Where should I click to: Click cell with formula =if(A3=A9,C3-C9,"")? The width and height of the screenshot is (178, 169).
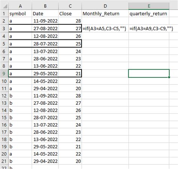coord(149,29)
